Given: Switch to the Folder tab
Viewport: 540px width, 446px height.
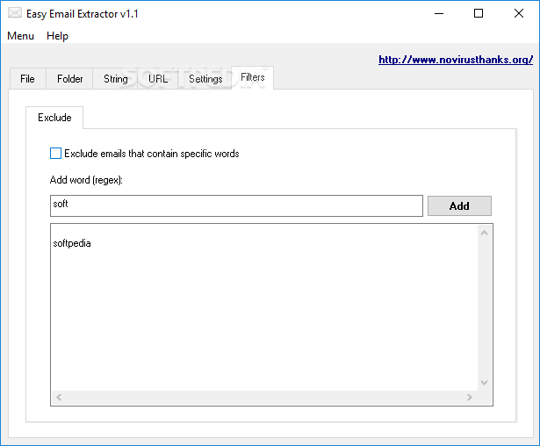Looking at the screenshot, I should (x=70, y=79).
